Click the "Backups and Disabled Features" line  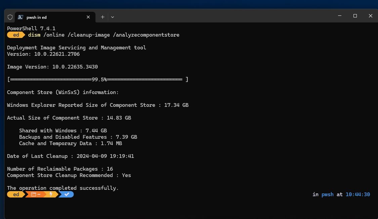click(78, 137)
